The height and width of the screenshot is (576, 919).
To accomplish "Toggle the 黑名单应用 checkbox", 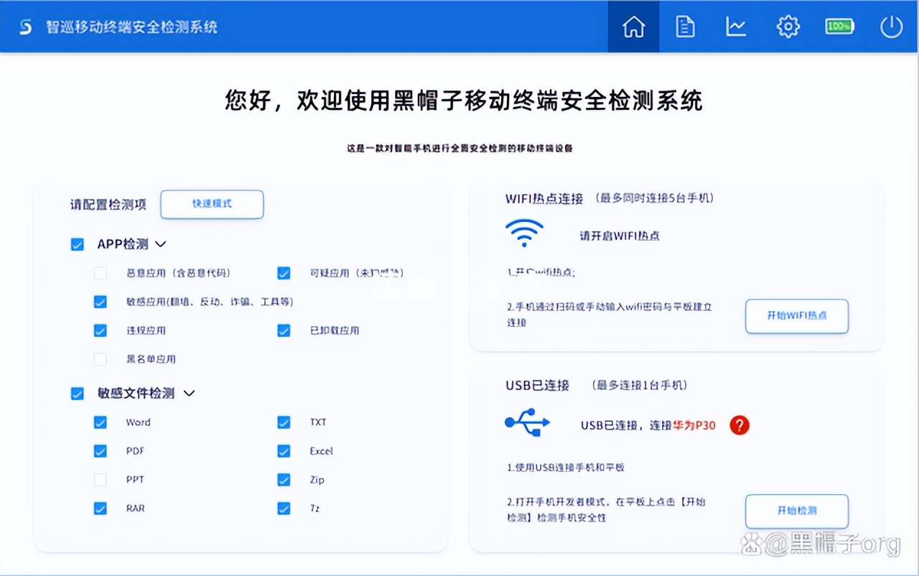I will pos(100,359).
